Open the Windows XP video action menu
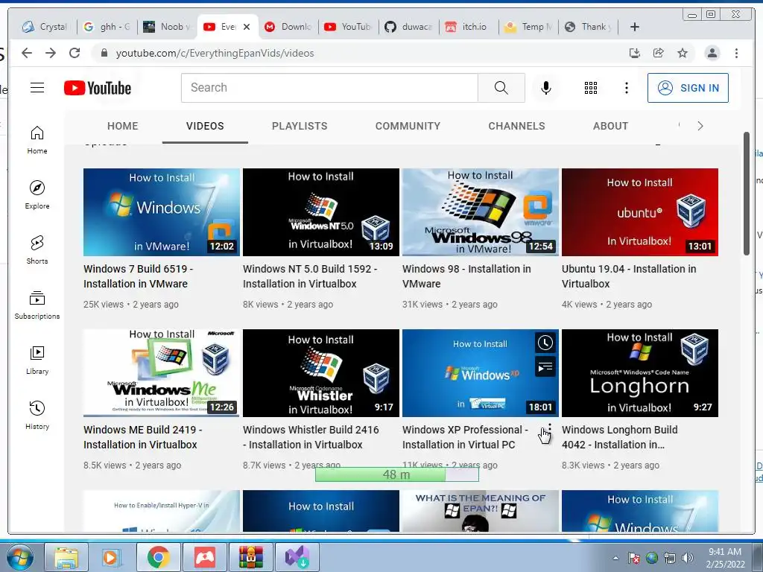763x572 pixels. click(x=549, y=430)
